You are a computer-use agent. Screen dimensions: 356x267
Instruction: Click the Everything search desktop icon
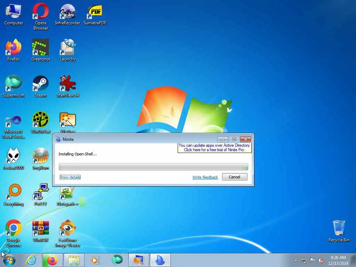[x=14, y=195]
